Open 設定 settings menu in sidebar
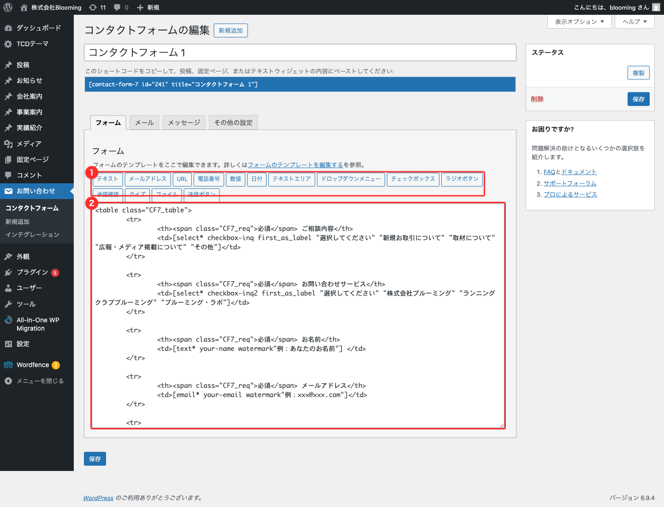Viewport: 664px width, 507px height. point(37,344)
